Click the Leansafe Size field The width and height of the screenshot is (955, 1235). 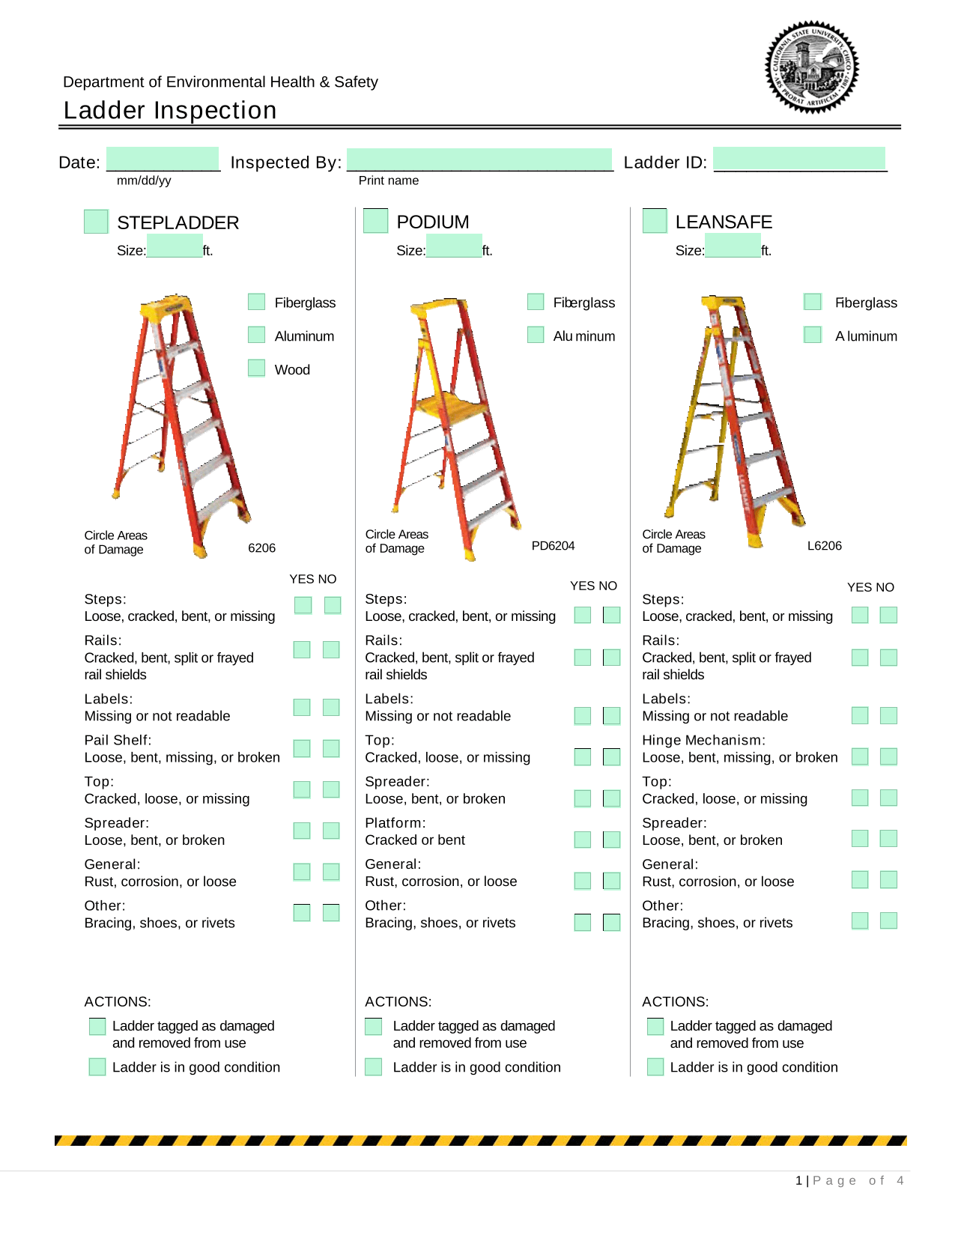(733, 246)
